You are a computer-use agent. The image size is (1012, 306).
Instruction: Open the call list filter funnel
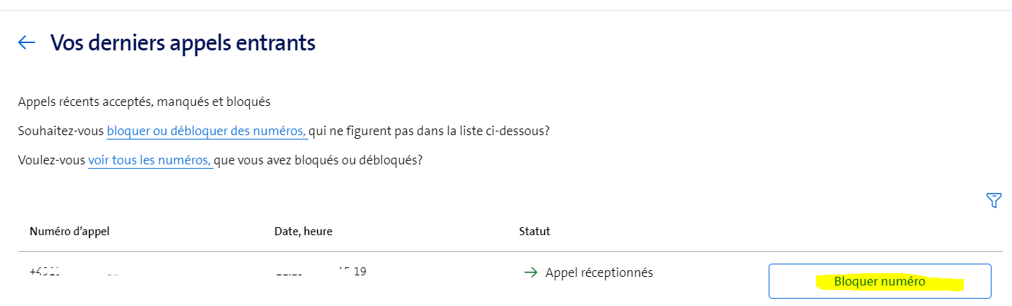[993, 200]
